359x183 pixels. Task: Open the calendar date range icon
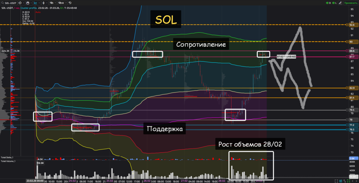tap(28, 3)
